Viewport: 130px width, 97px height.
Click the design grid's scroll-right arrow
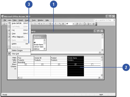[x=99, y=77]
